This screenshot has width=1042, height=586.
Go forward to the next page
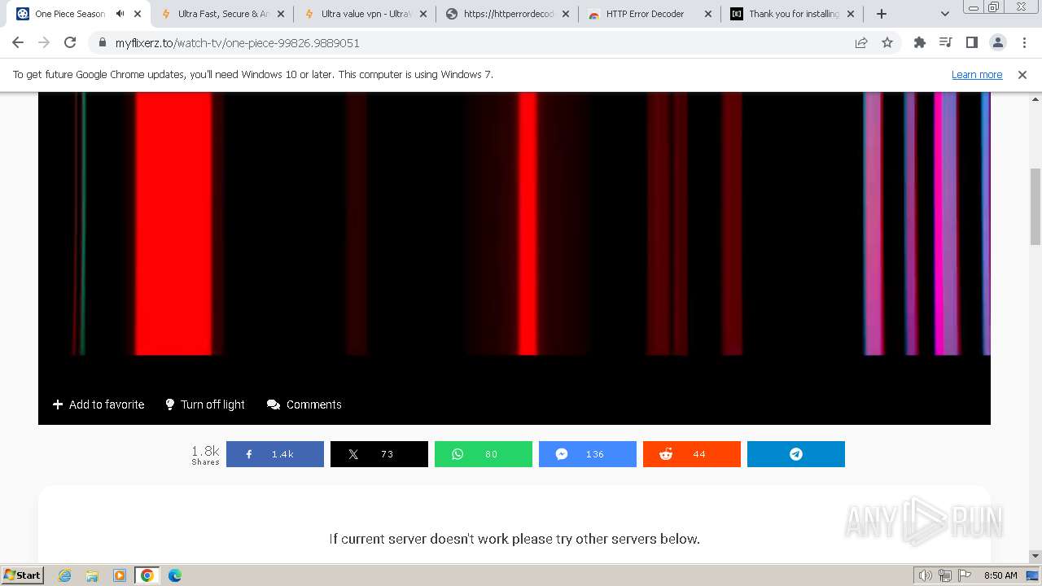tap(44, 42)
